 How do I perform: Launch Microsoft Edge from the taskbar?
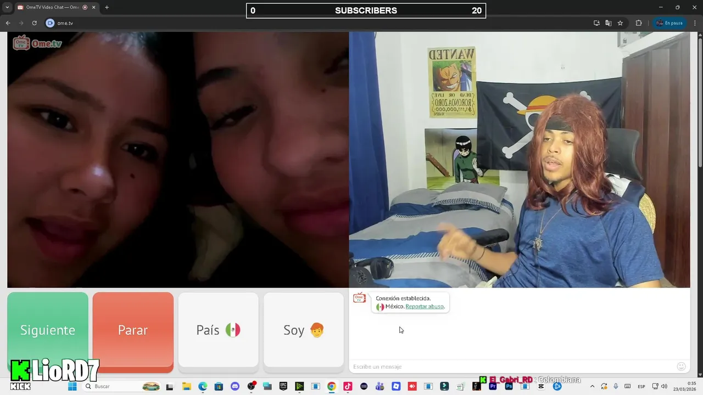(x=203, y=386)
